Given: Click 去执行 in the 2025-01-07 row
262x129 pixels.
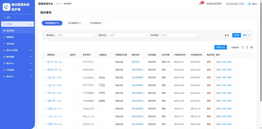Looking at the screenshot, I should click(219, 124).
